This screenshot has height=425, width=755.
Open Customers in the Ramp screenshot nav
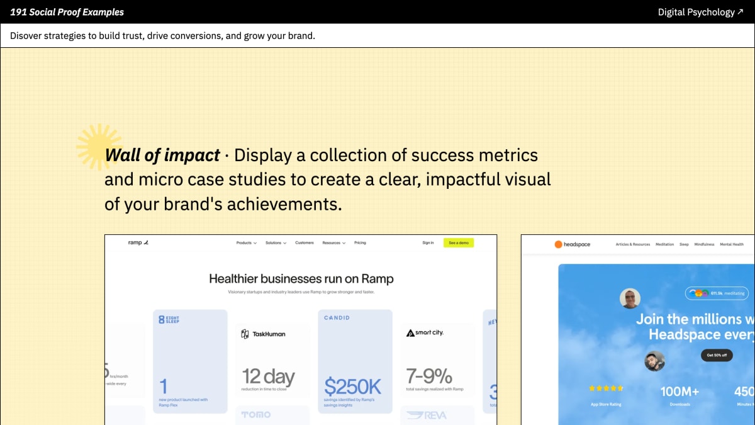point(305,242)
